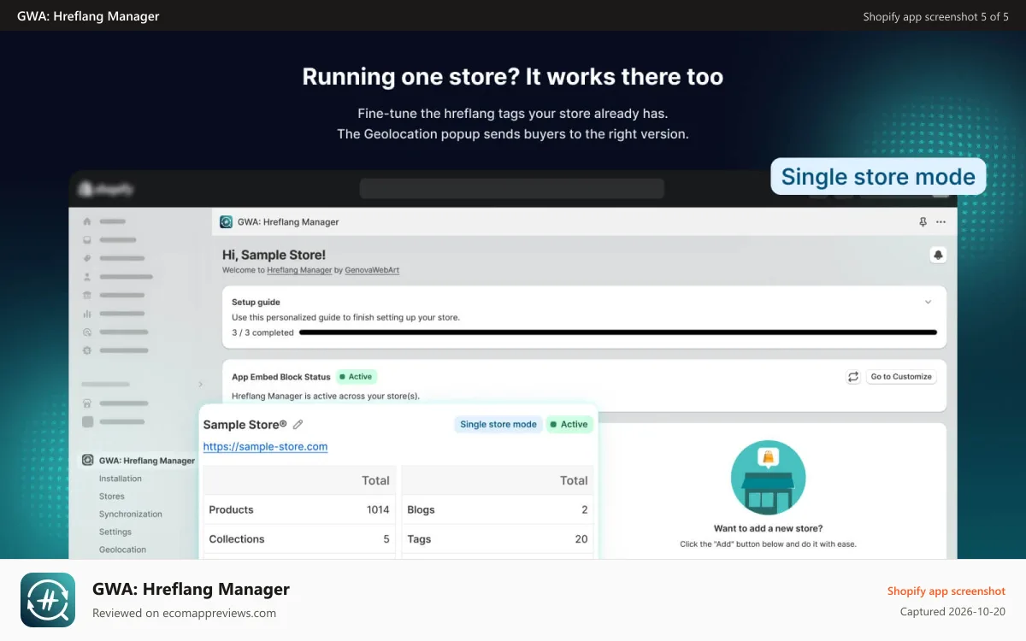
Task: Click the bank building icon in sidebar
Action: click(87, 295)
